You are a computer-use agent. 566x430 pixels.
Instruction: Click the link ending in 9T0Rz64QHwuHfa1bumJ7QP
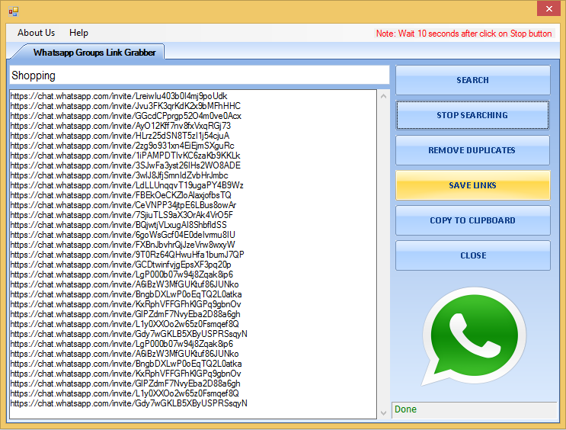pyautogui.click(x=127, y=255)
